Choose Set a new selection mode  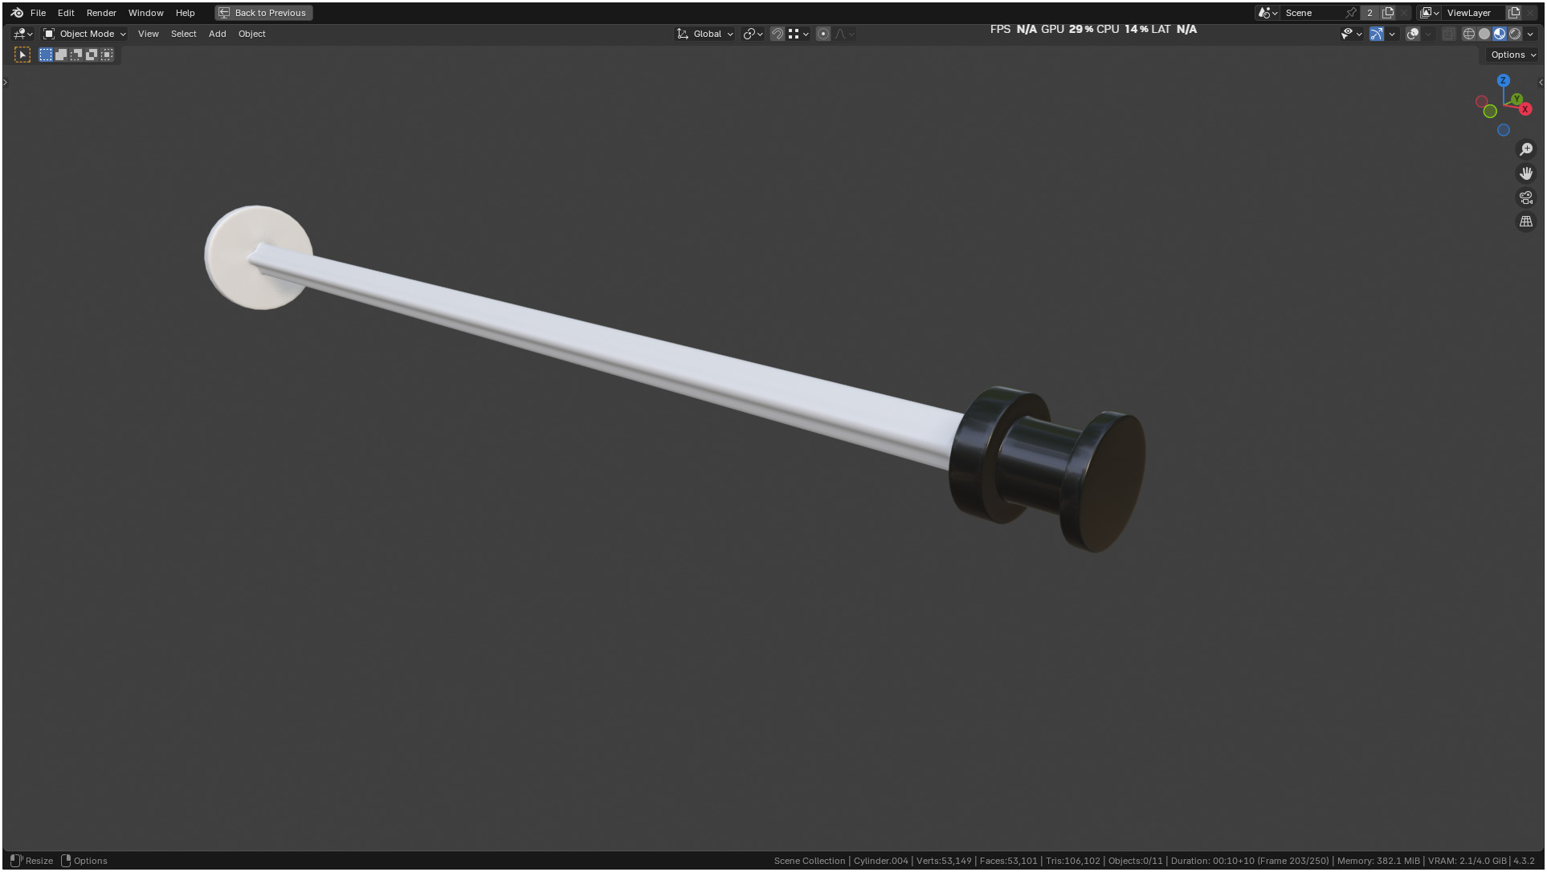[x=46, y=55]
